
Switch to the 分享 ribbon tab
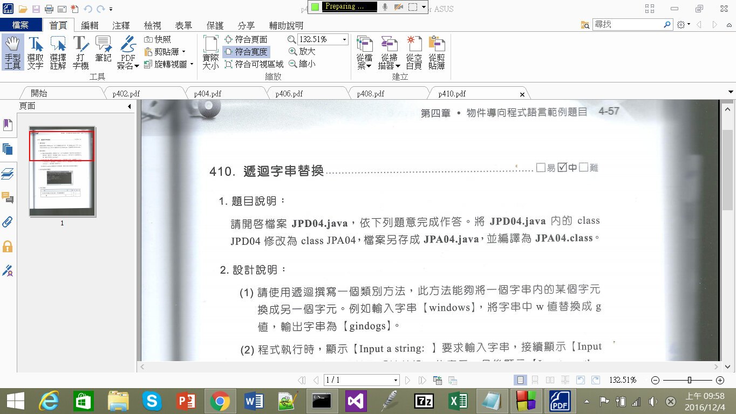[246, 25]
